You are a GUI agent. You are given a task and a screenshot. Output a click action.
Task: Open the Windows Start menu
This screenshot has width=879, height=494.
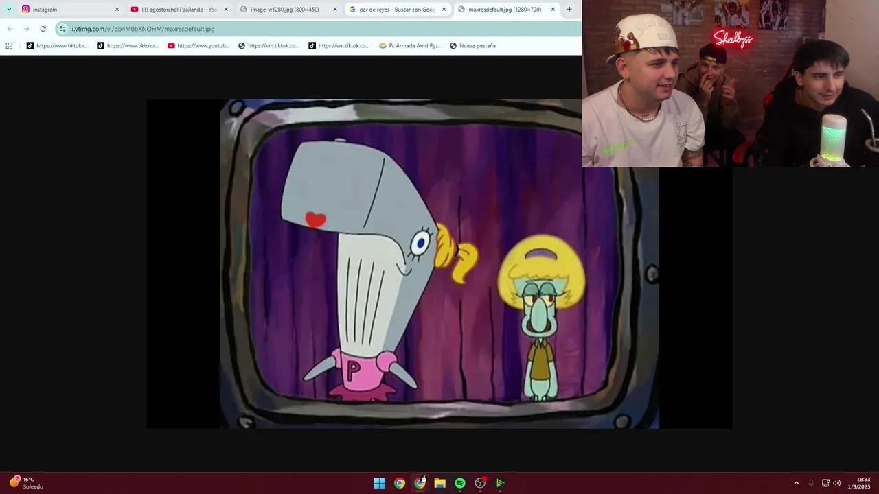(x=379, y=483)
